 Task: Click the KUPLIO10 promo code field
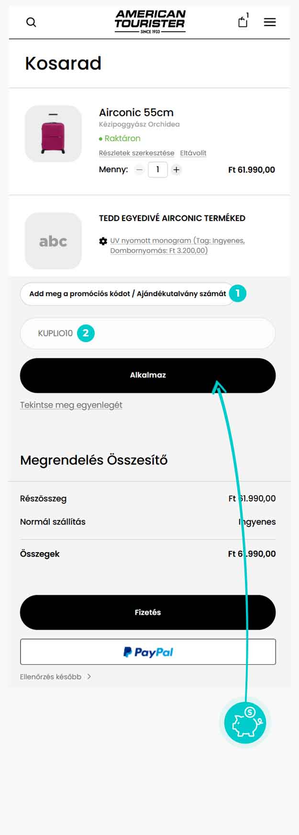tap(148, 333)
